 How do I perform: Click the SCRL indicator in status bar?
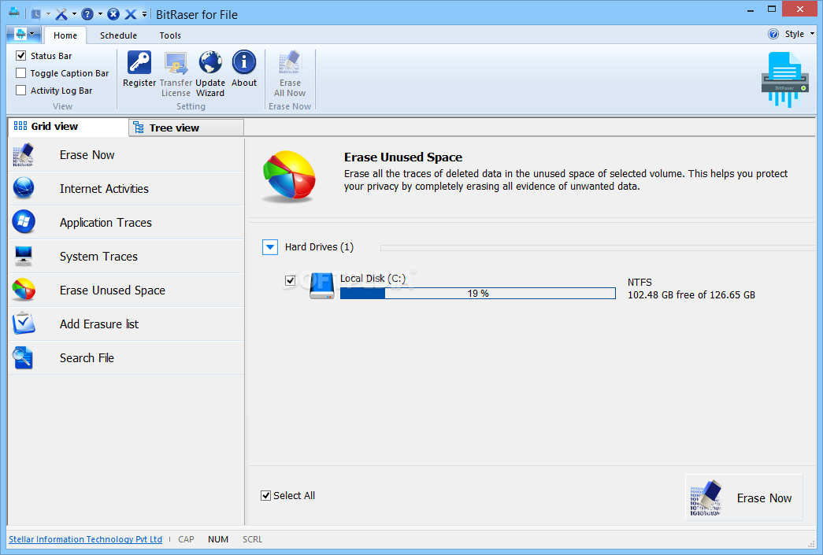pyautogui.click(x=253, y=539)
